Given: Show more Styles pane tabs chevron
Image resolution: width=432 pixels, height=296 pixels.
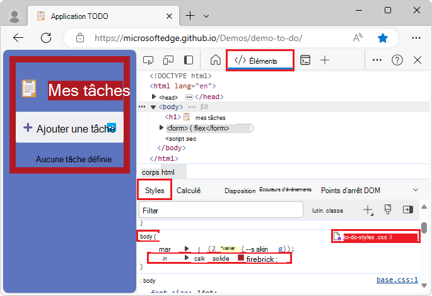Looking at the screenshot, I should coord(416,189).
